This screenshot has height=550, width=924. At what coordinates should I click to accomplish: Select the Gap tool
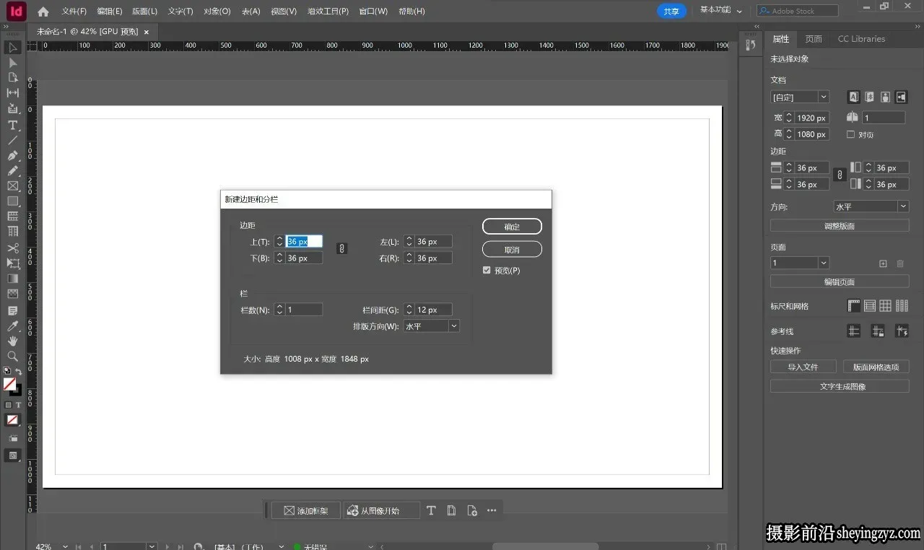point(13,93)
